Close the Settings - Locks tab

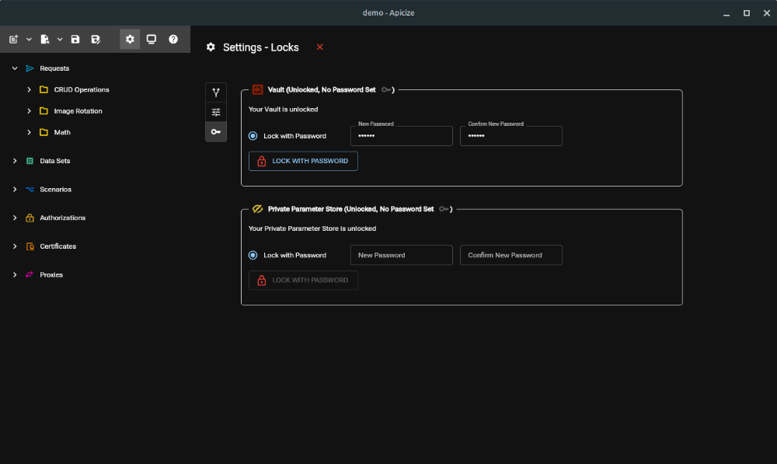[319, 47]
